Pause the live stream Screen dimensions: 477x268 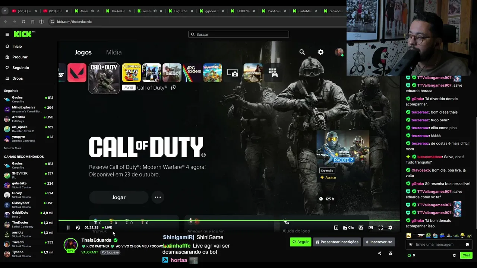(68, 227)
